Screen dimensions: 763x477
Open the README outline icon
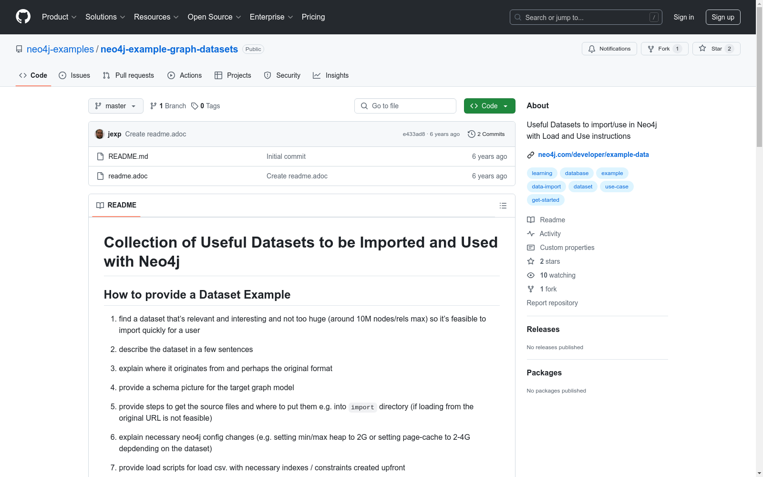click(503, 206)
